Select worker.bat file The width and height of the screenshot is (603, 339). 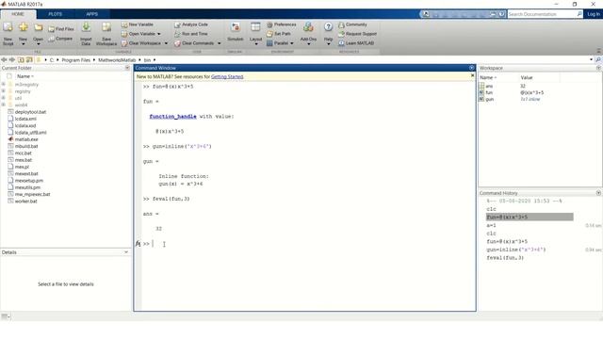coord(25,202)
